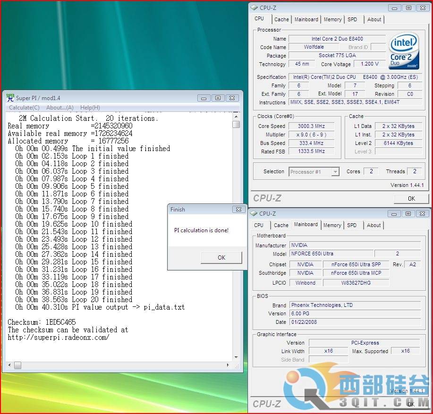Click the Checksum: 1ED5C465 line
The image size is (433, 414).
click(x=42, y=322)
